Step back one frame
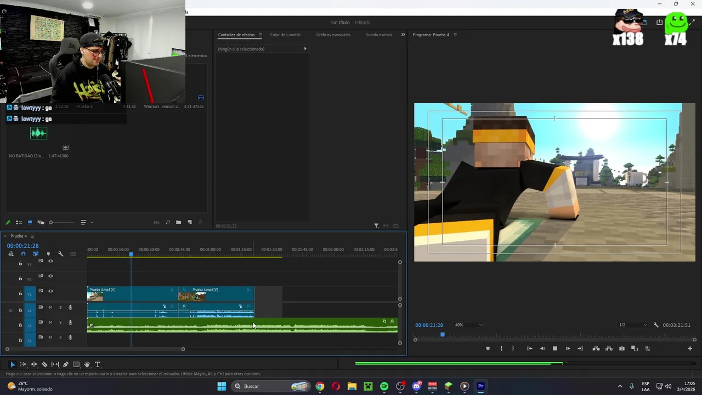This screenshot has width=702, height=395. (542, 348)
